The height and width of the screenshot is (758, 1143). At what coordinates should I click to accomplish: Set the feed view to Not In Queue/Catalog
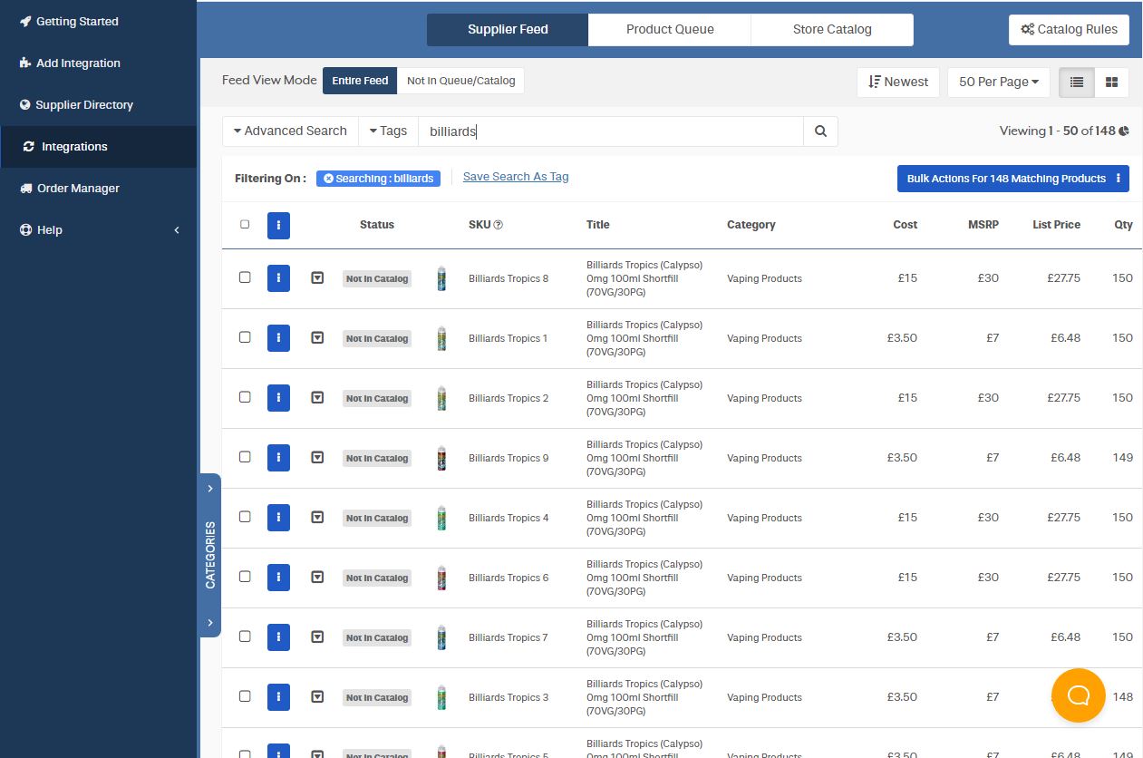coord(460,81)
